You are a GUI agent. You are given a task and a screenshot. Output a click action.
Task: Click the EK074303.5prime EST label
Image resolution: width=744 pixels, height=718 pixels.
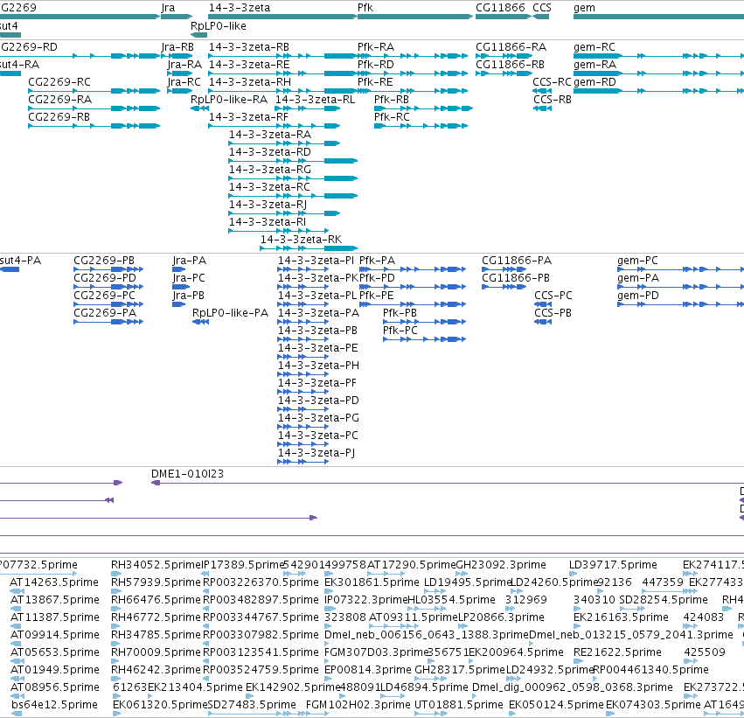653,705
